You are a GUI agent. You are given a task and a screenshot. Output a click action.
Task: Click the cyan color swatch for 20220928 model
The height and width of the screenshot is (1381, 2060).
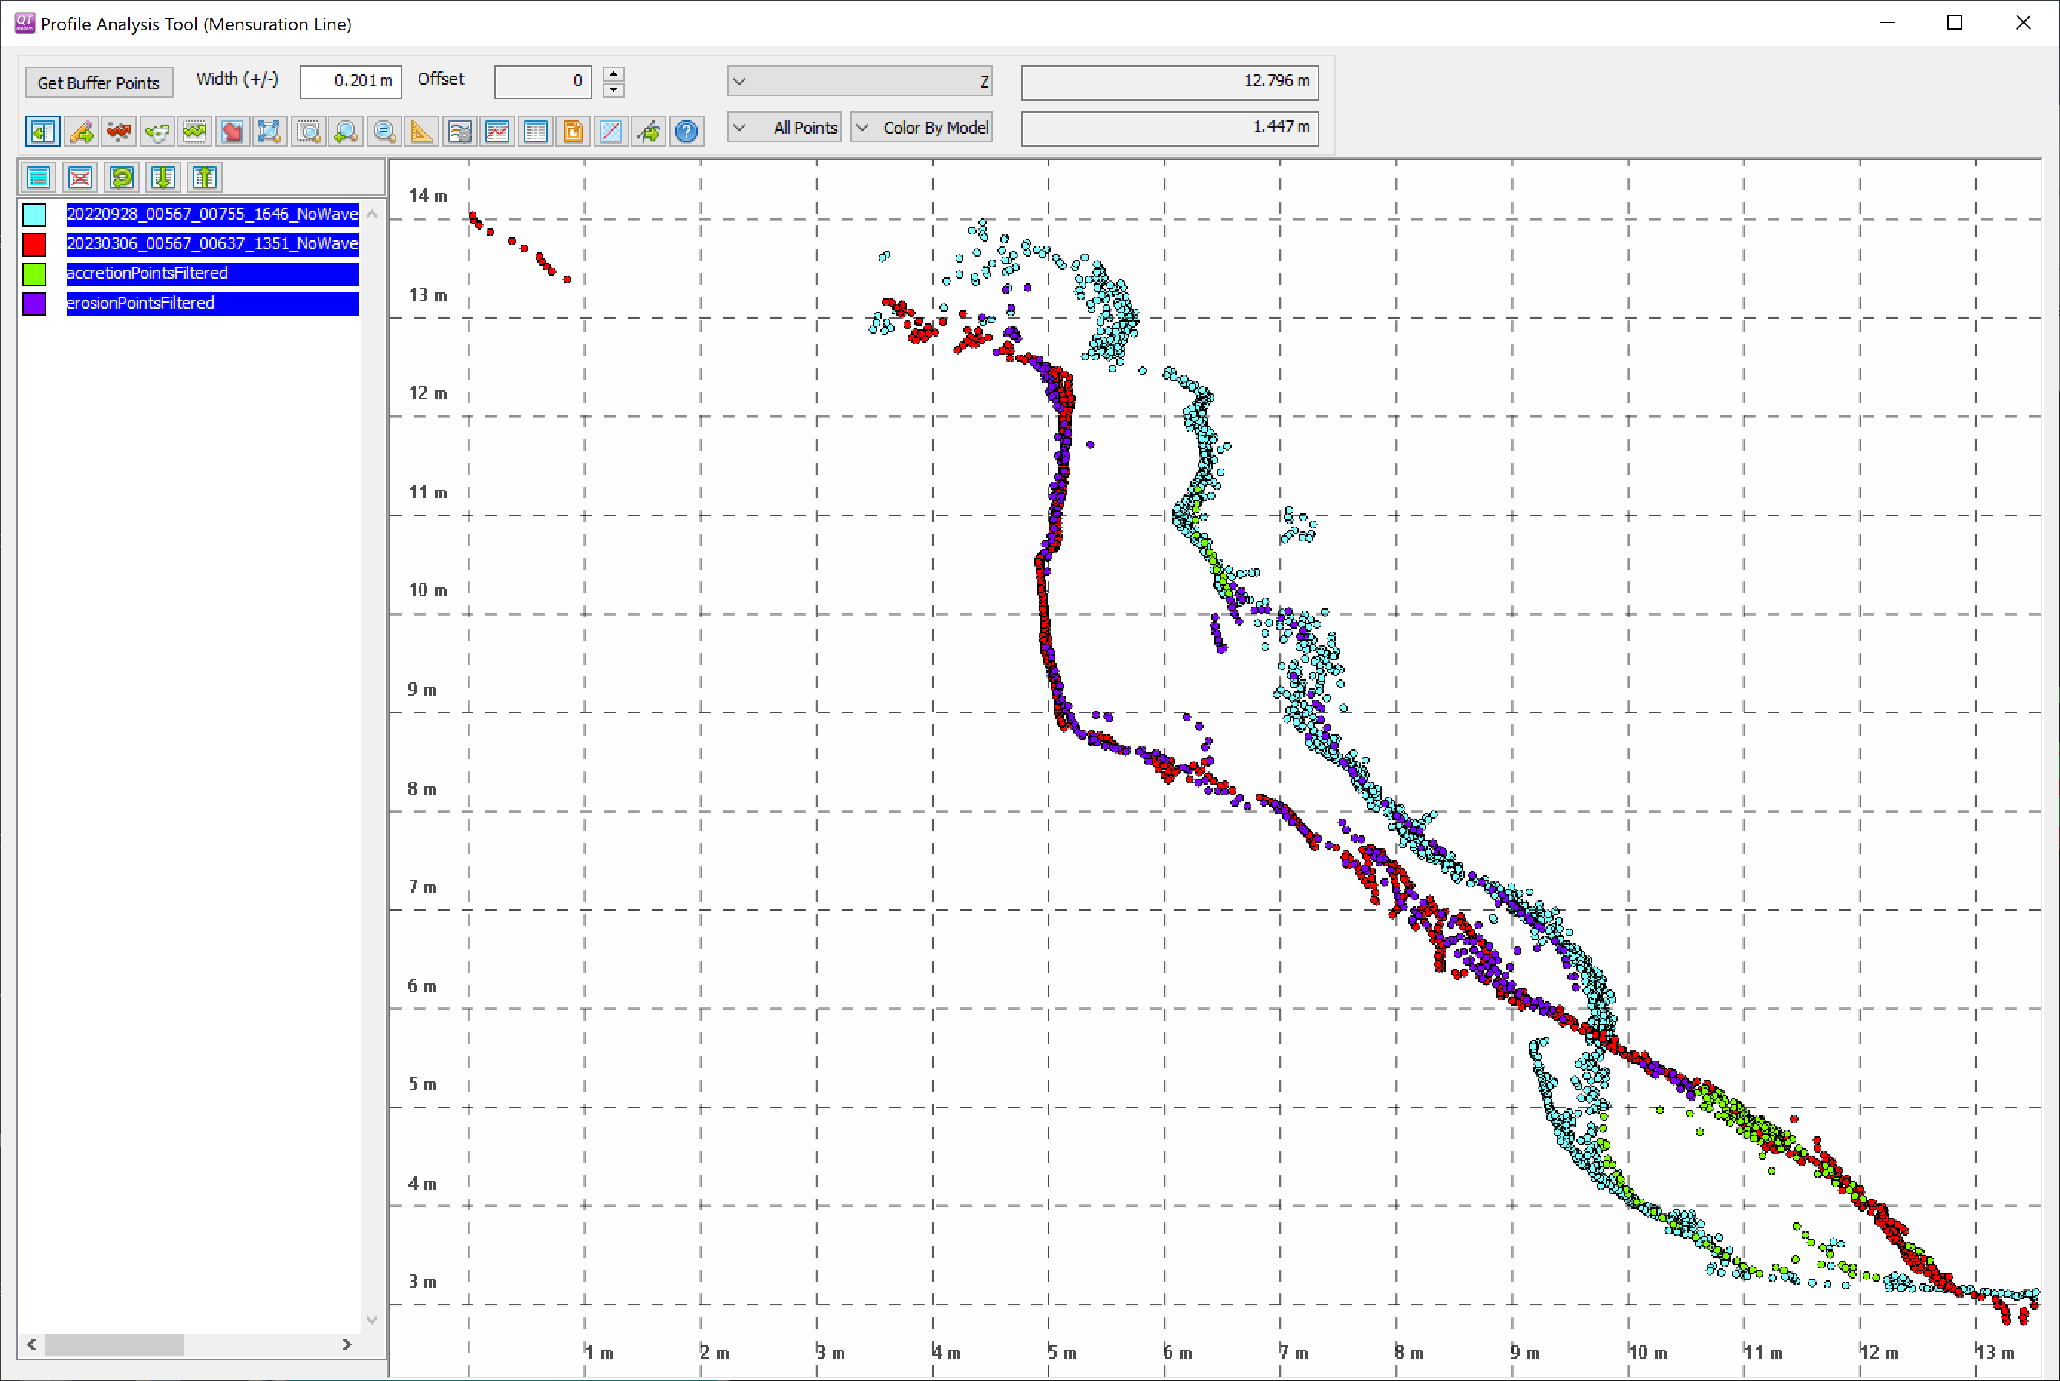(34, 215)
